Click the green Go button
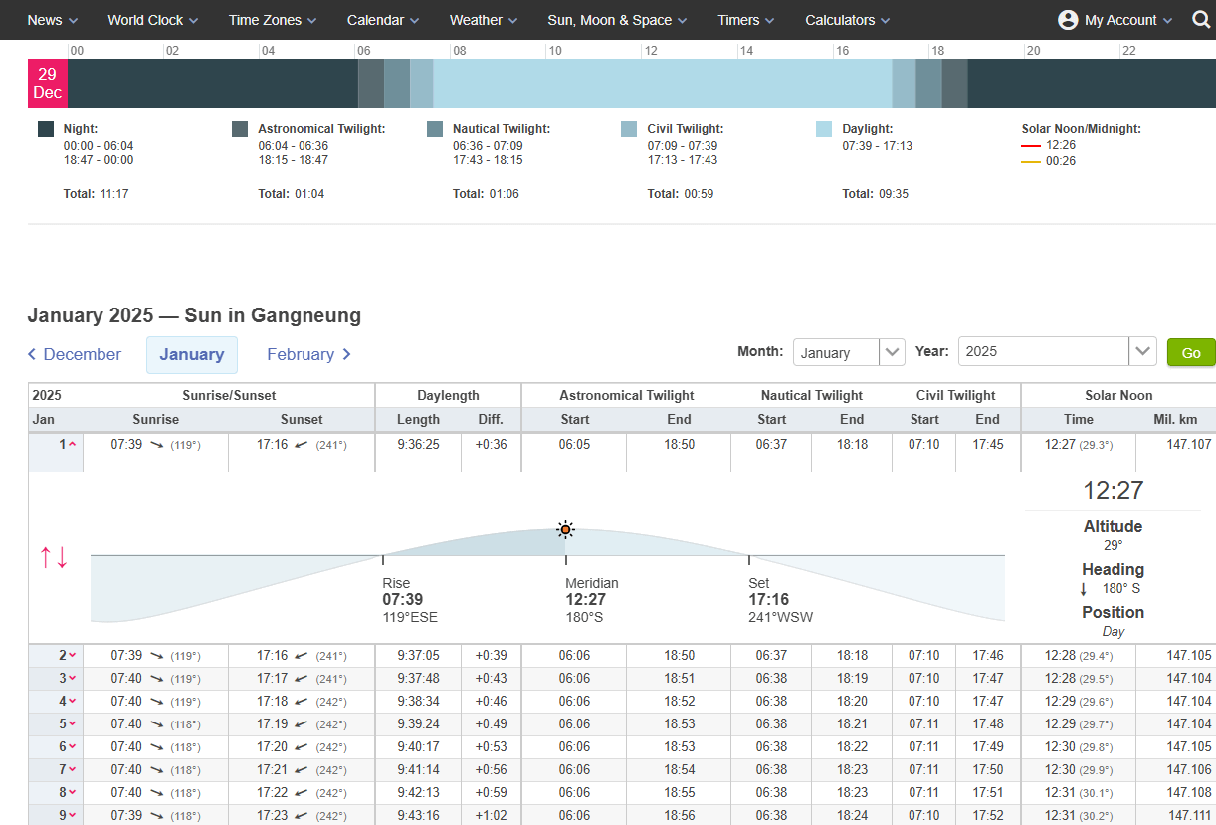 point(1191,353)
